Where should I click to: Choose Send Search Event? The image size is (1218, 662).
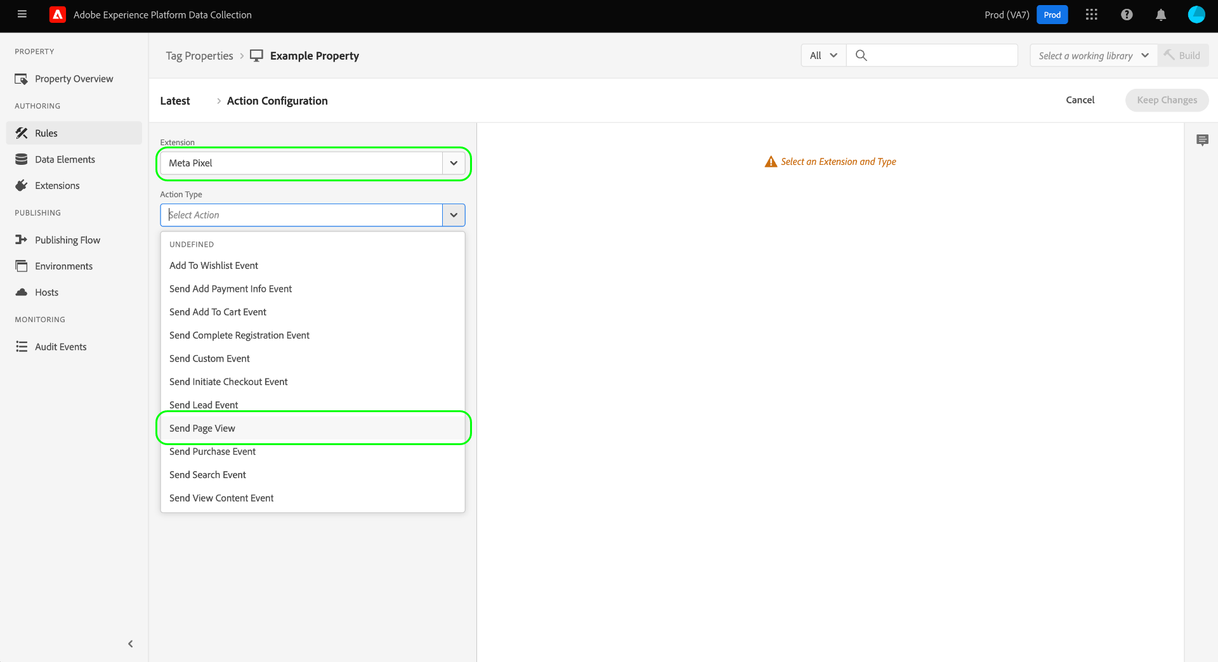click(313, 474)
